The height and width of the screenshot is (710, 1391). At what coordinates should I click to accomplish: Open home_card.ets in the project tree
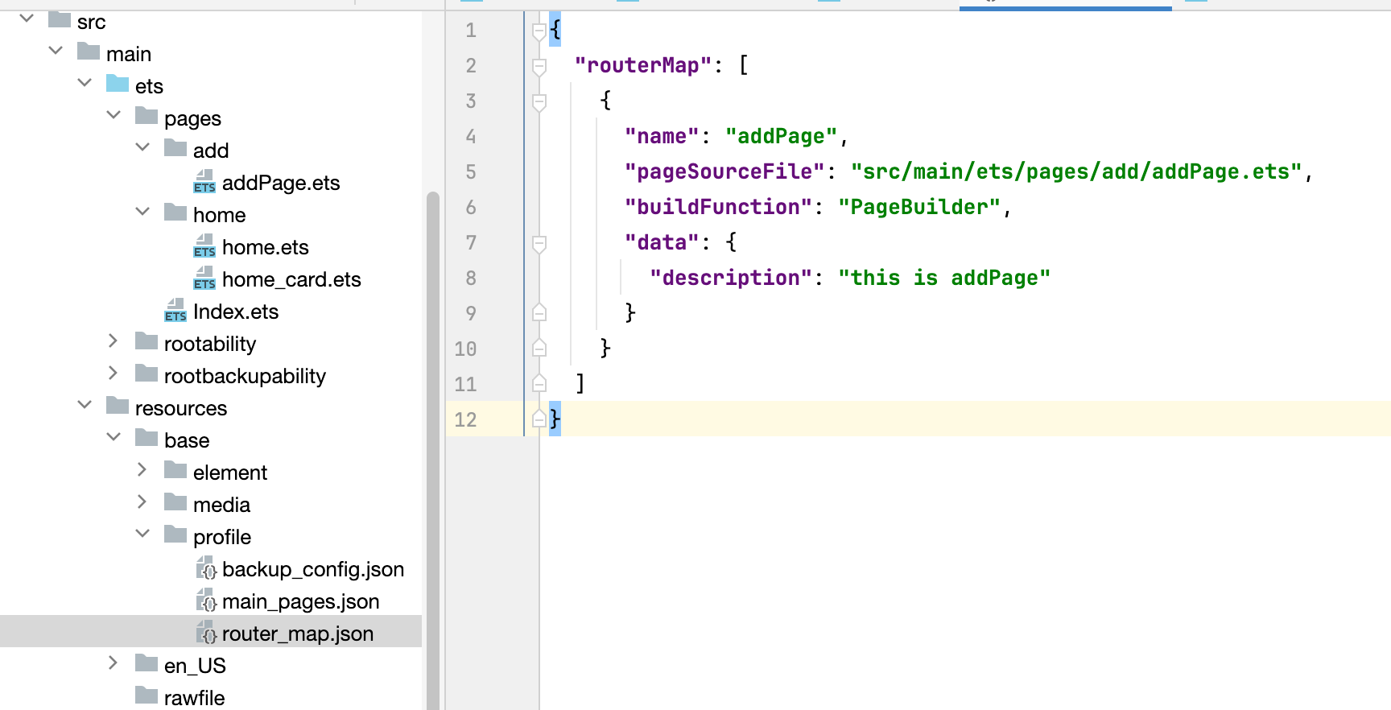(x=291, y=279)
